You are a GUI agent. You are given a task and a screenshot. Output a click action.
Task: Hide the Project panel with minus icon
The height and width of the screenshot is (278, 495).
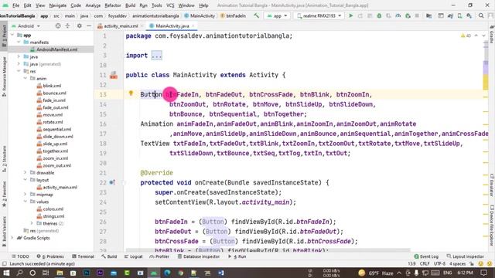pos(89,25)
